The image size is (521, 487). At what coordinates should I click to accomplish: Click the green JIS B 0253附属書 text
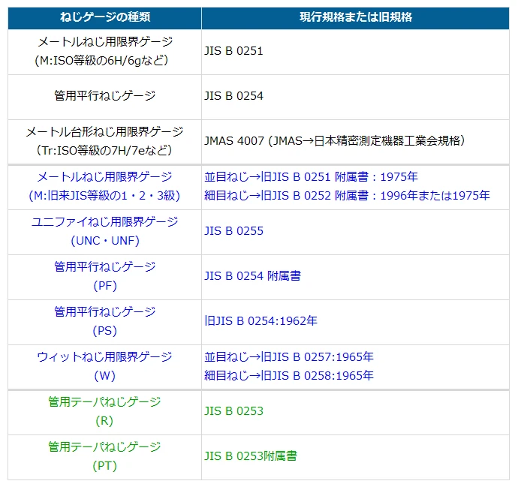click(x=251, y=455)
